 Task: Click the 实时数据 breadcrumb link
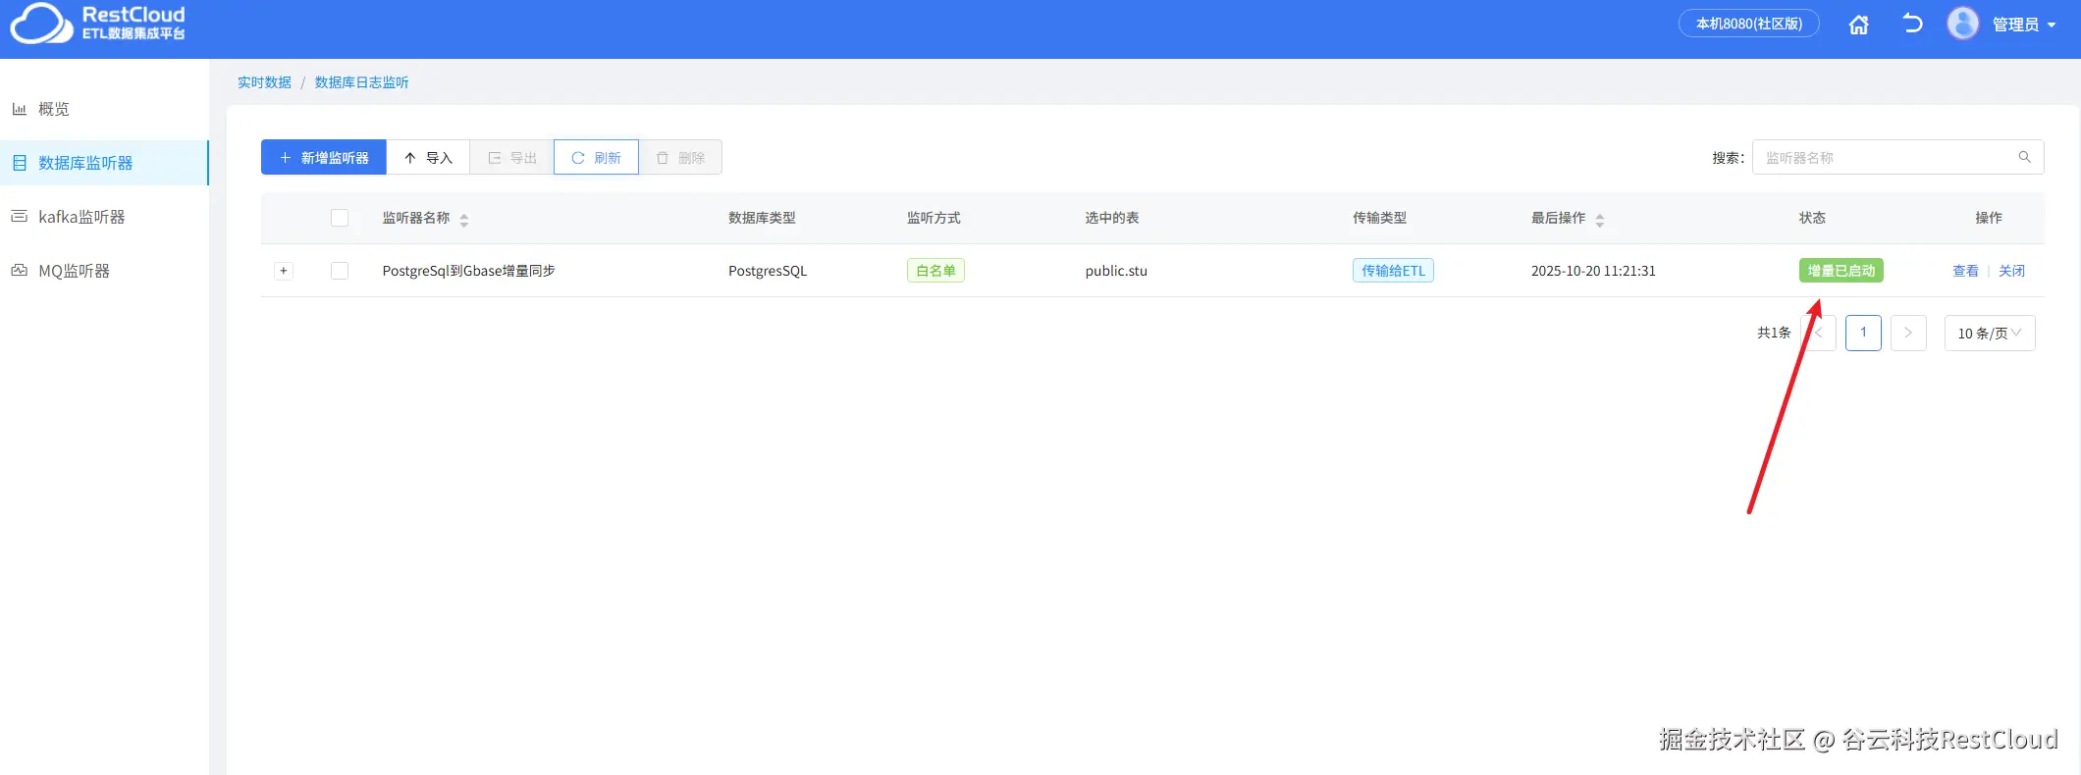(264, 82)
